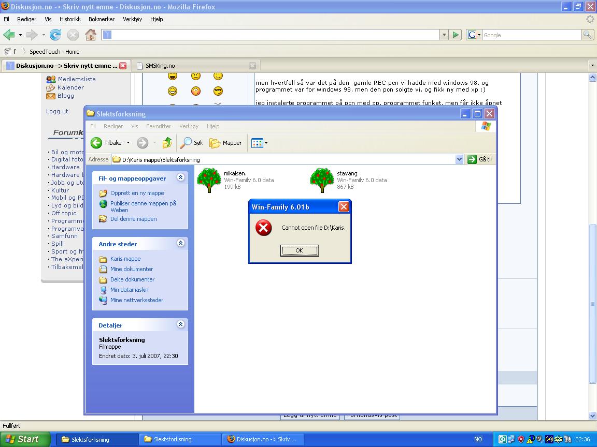Click the Explorer address field path
Viewport: 597px width, 447px height.
coord(283,159)
